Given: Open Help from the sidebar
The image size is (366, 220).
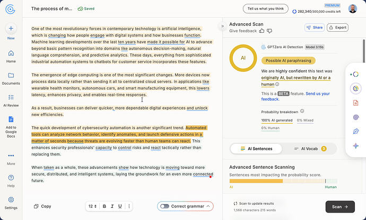Looking at the screenshot, I should click(11, 181).
